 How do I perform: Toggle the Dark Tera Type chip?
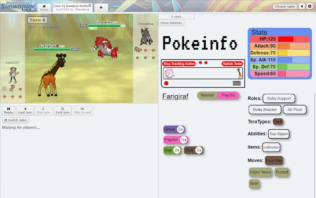278,122
